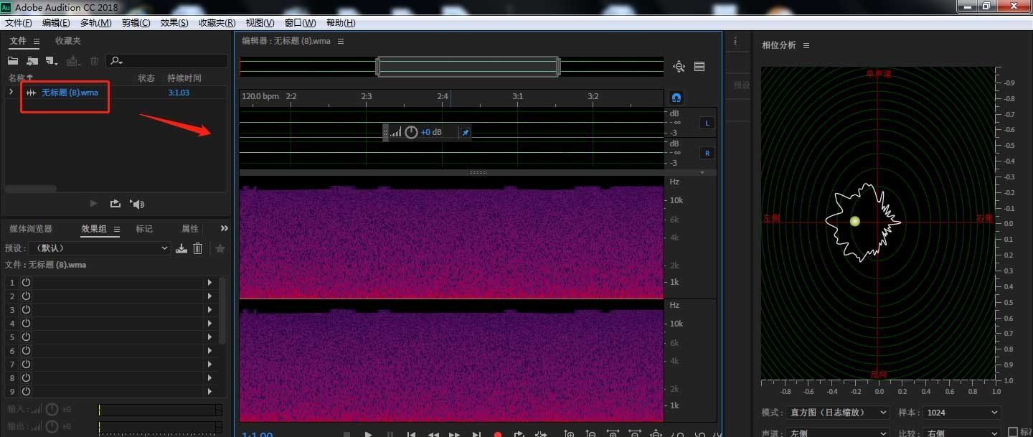Open the 比较 dropdown showing 右侧
The width and height of the screenshot is (1033, 437).
coord(961,433)
